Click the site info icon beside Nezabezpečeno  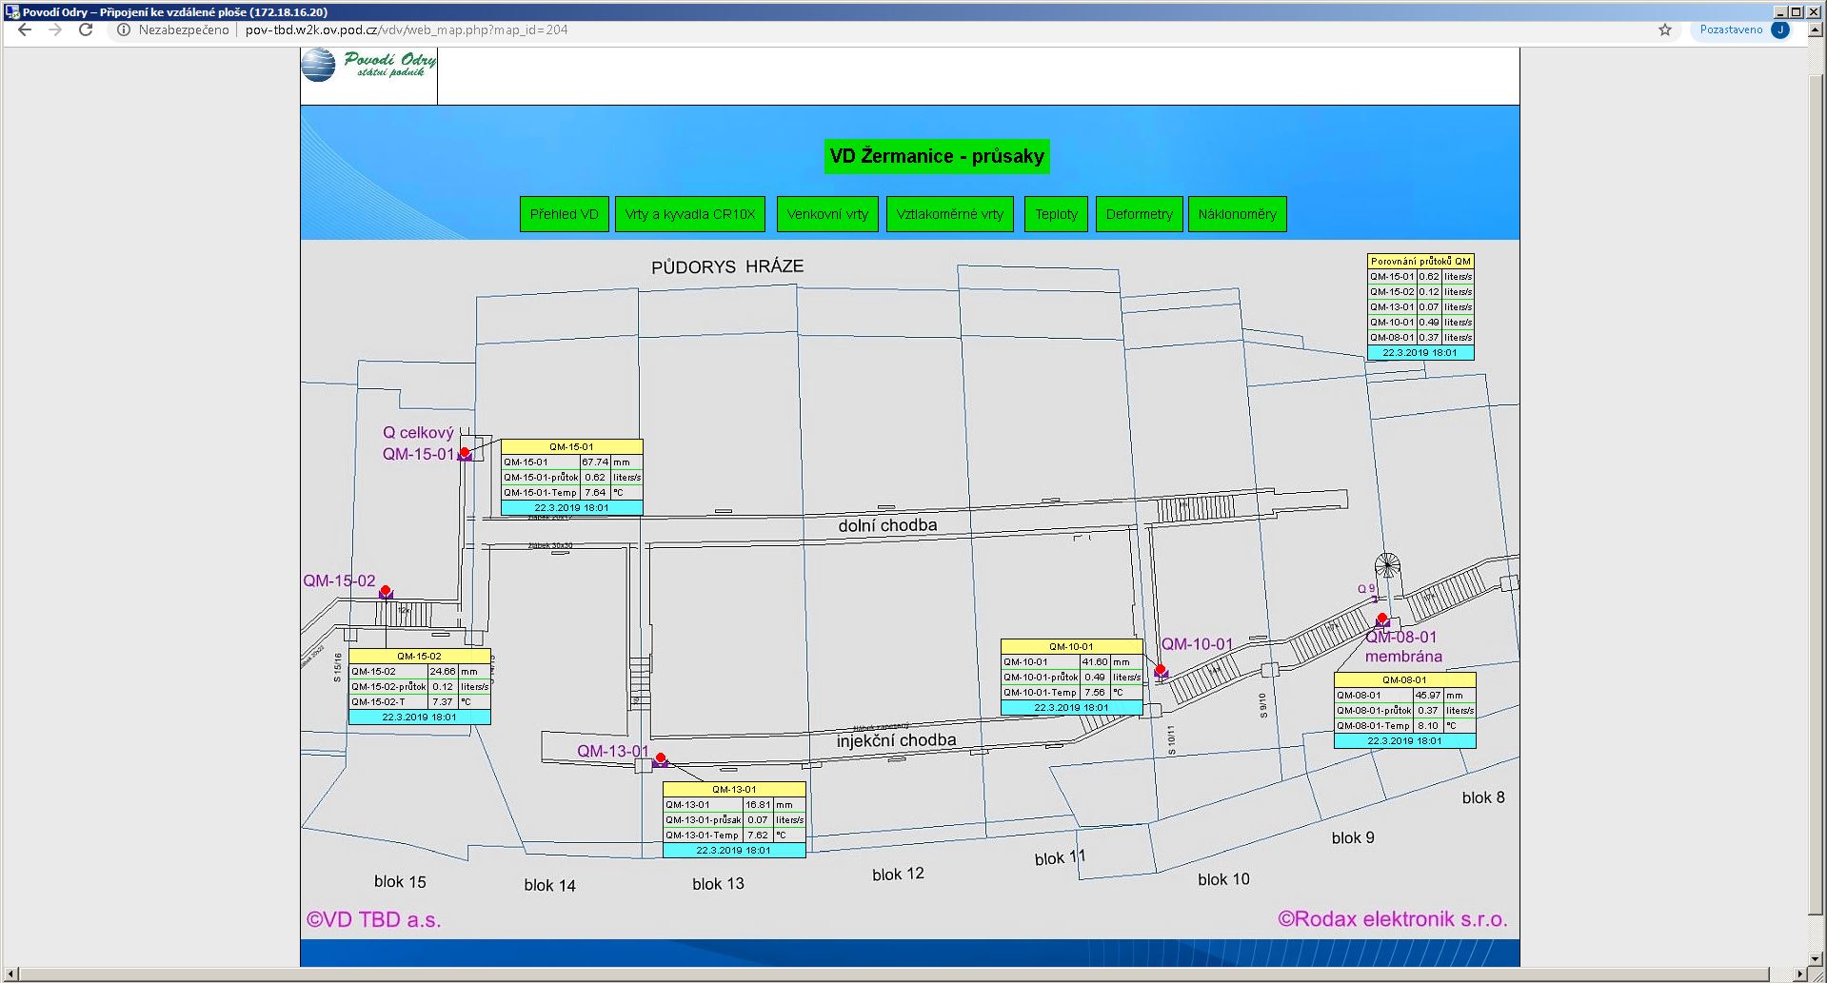[124, 29]
